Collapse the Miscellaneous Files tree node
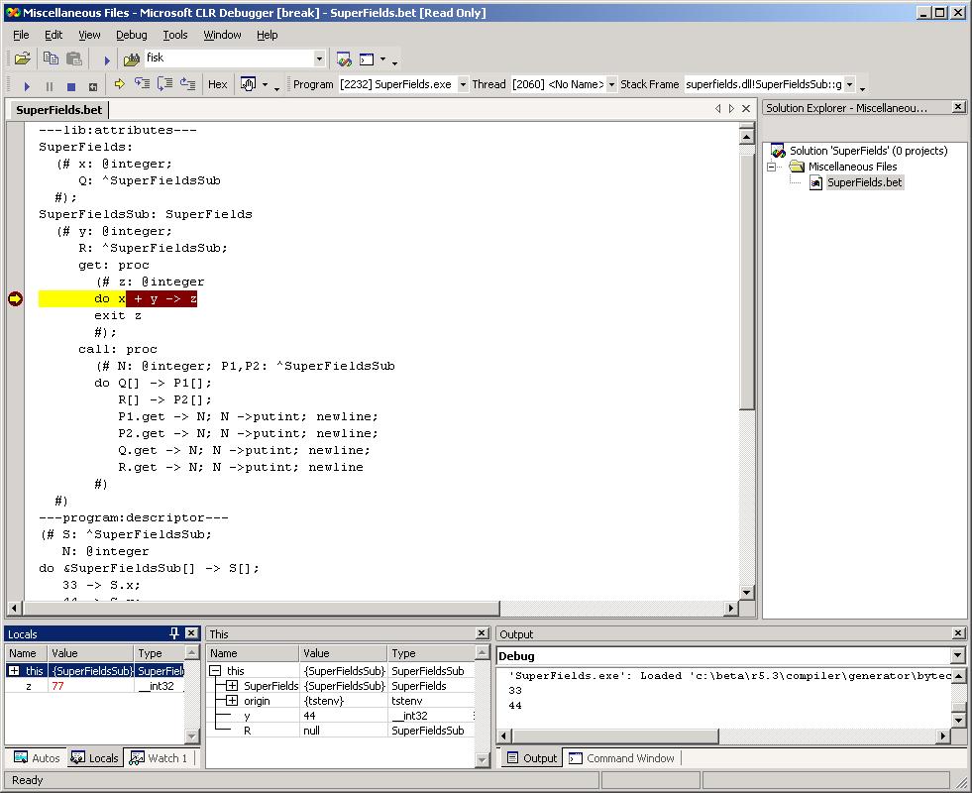 772,167
